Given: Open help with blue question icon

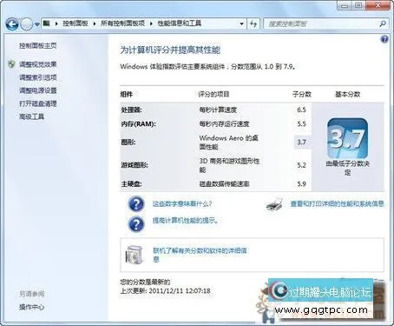Looking at the screenshot, I should pos(384,39).
